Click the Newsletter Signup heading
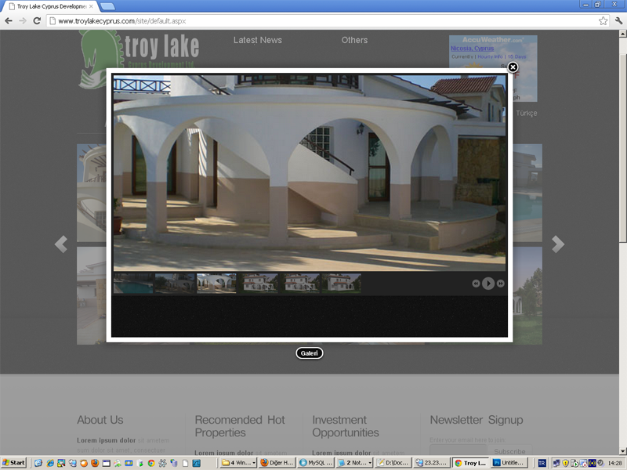This screenshot has height=470, width=627. coord(477,420)
